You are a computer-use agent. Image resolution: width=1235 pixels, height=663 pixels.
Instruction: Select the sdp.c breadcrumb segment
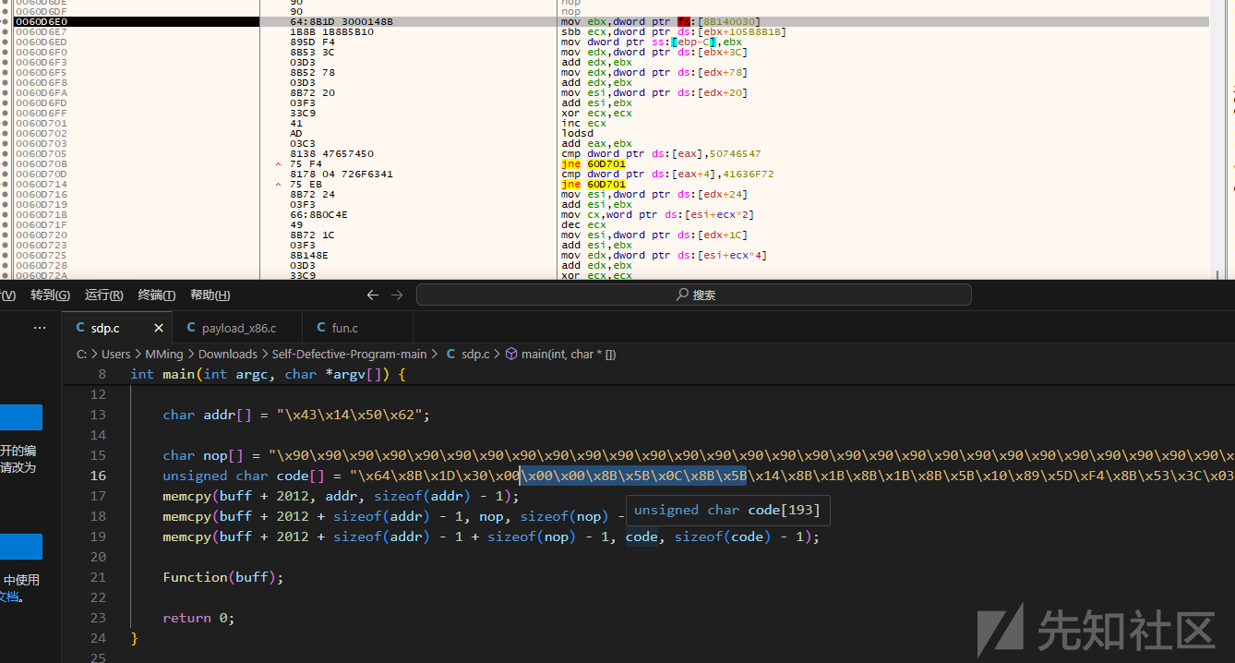[474, 354]
